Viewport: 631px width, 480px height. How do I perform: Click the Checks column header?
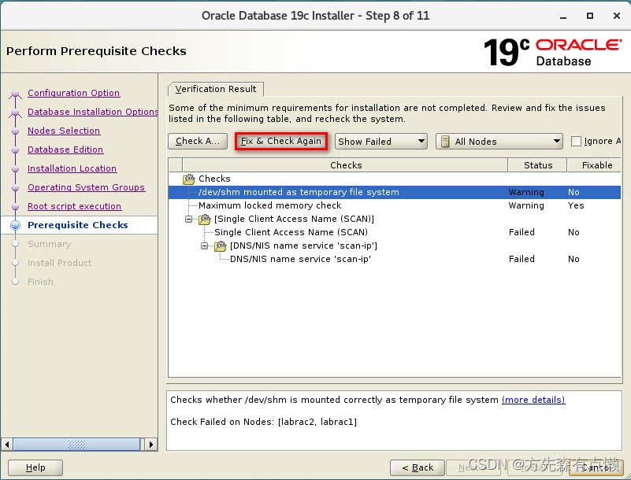pos(345,165)
